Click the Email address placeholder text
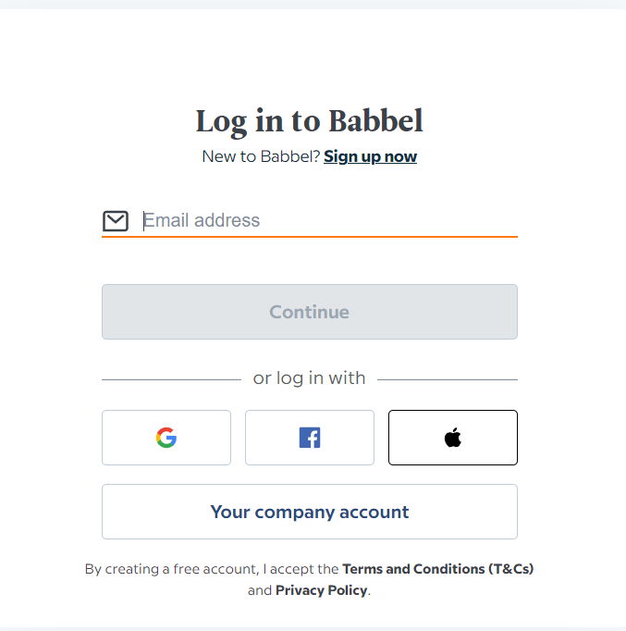This screenshot has height=631, width=626. point(202,220)
